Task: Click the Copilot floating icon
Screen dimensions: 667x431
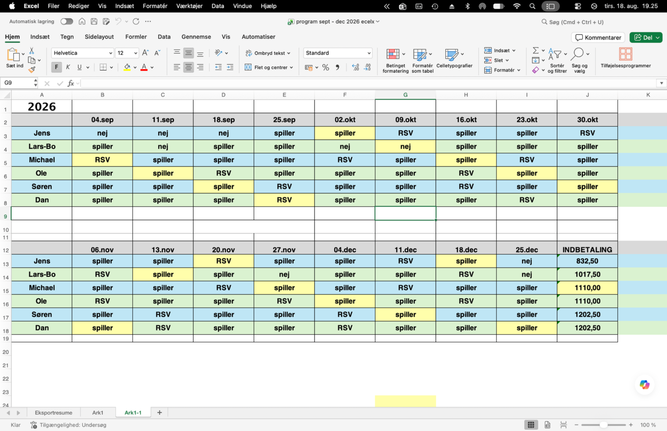Action: coord(644,384)
